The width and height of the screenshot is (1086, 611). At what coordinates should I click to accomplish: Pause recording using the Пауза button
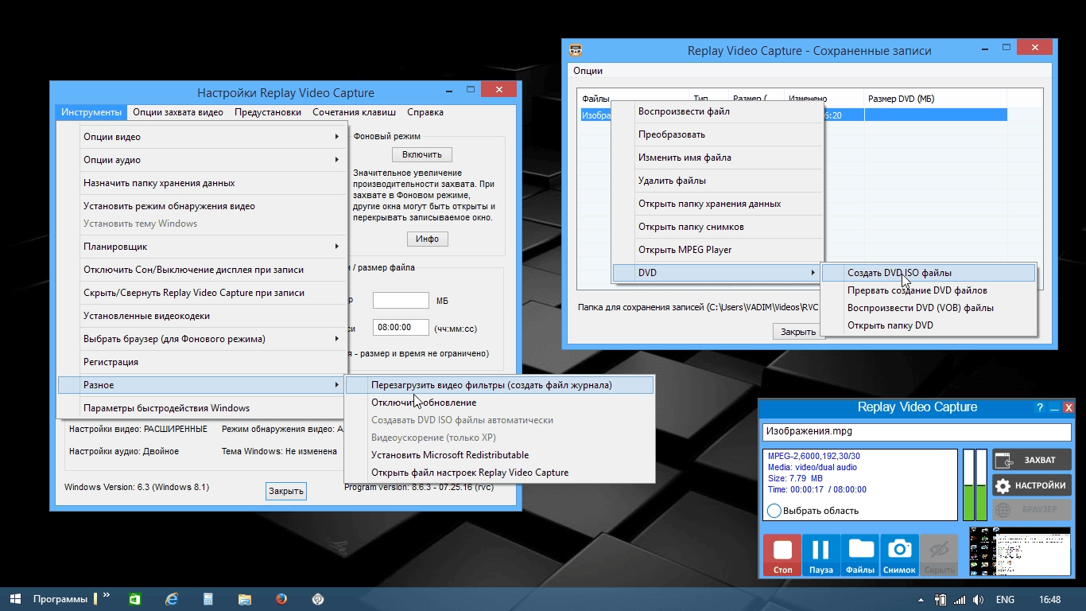point(821,555)
